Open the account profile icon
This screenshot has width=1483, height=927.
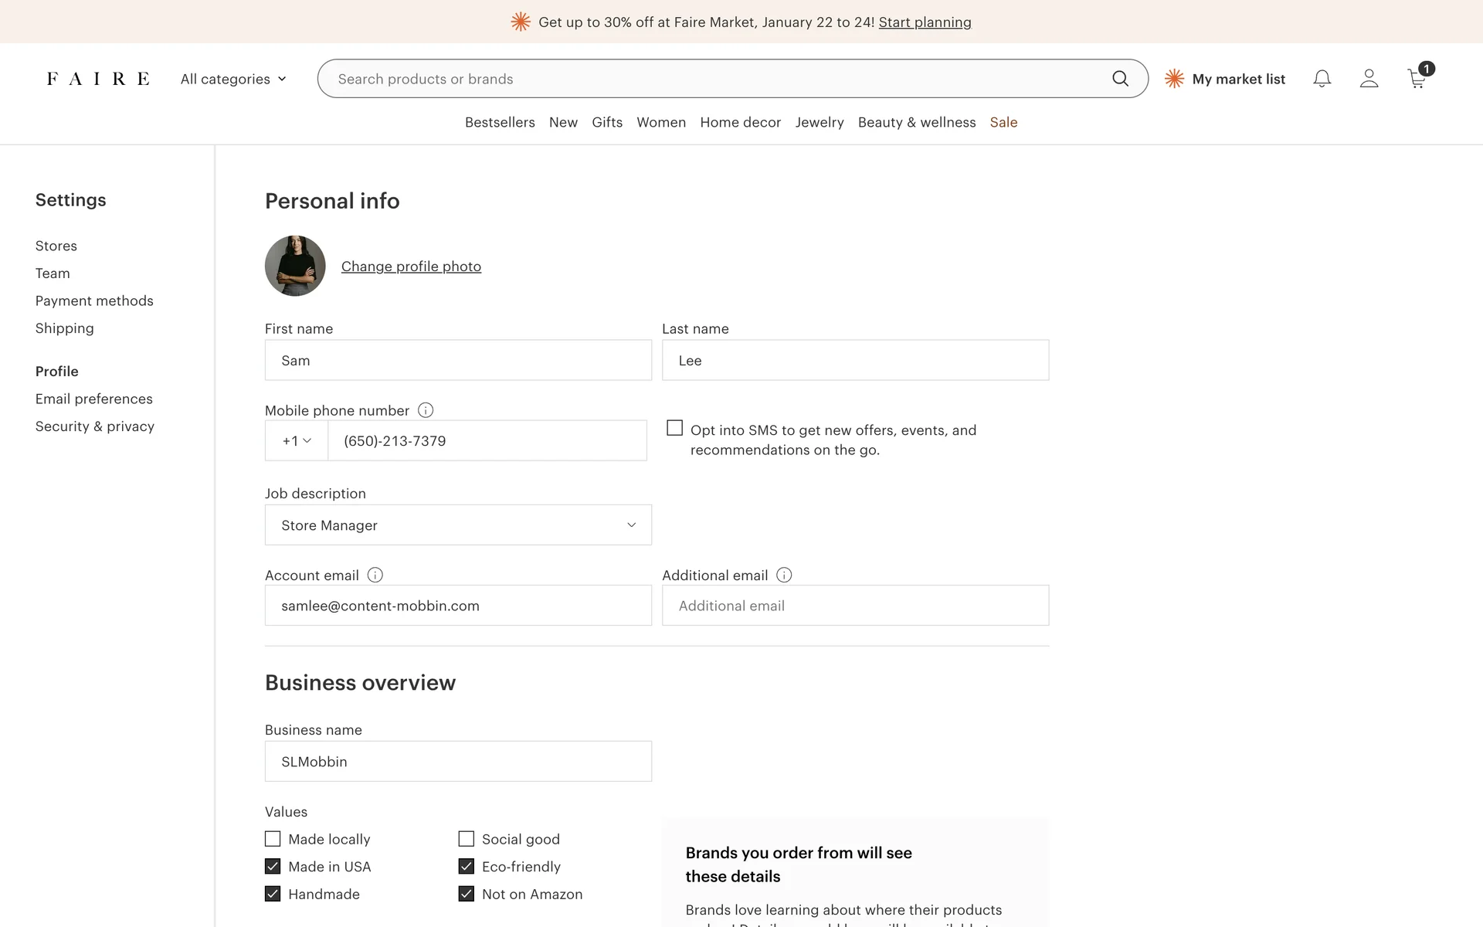pos(1369,79)
